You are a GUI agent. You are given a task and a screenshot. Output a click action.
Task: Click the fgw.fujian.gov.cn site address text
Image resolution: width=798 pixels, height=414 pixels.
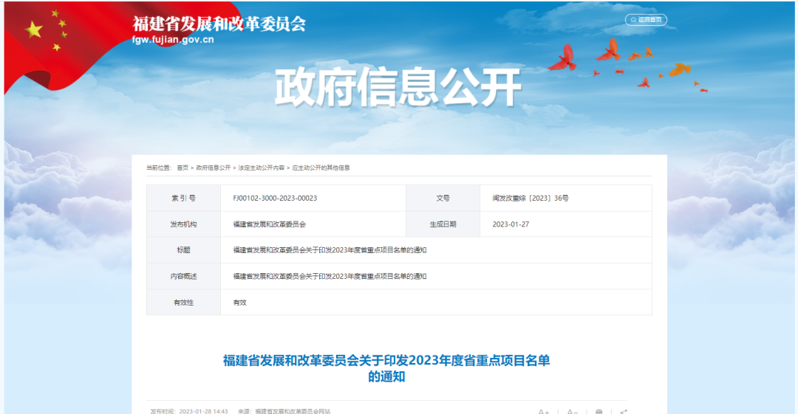tap(173, 40)
